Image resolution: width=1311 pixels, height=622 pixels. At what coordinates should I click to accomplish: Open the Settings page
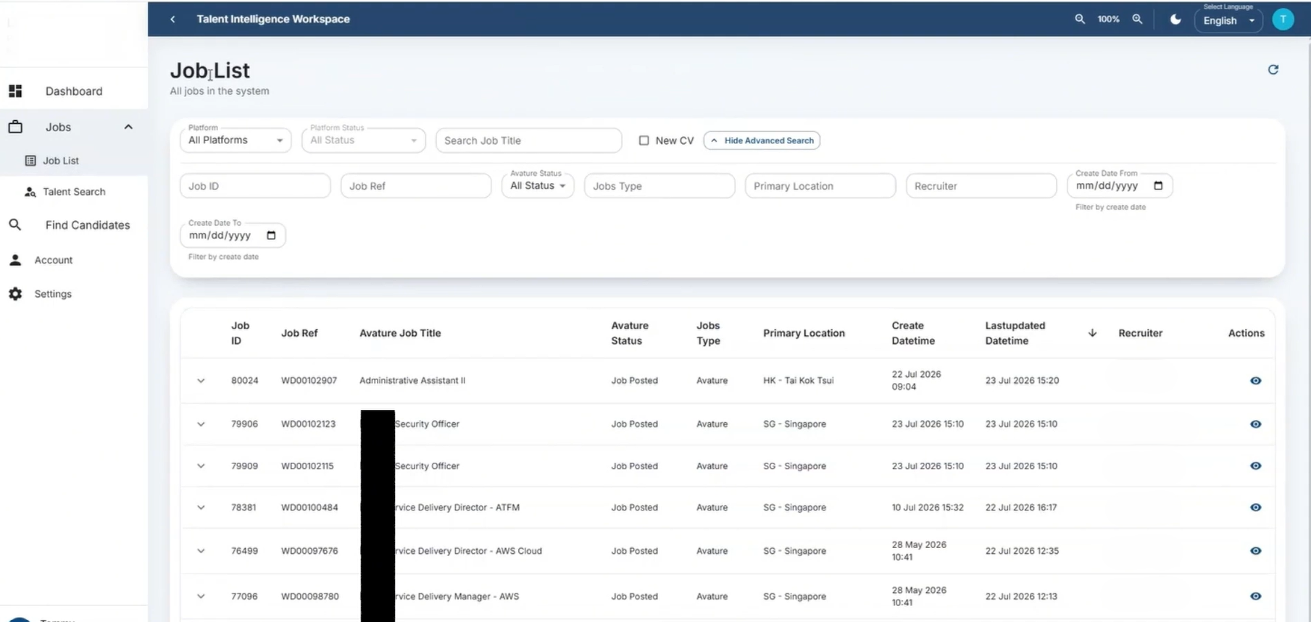point(53,294)
